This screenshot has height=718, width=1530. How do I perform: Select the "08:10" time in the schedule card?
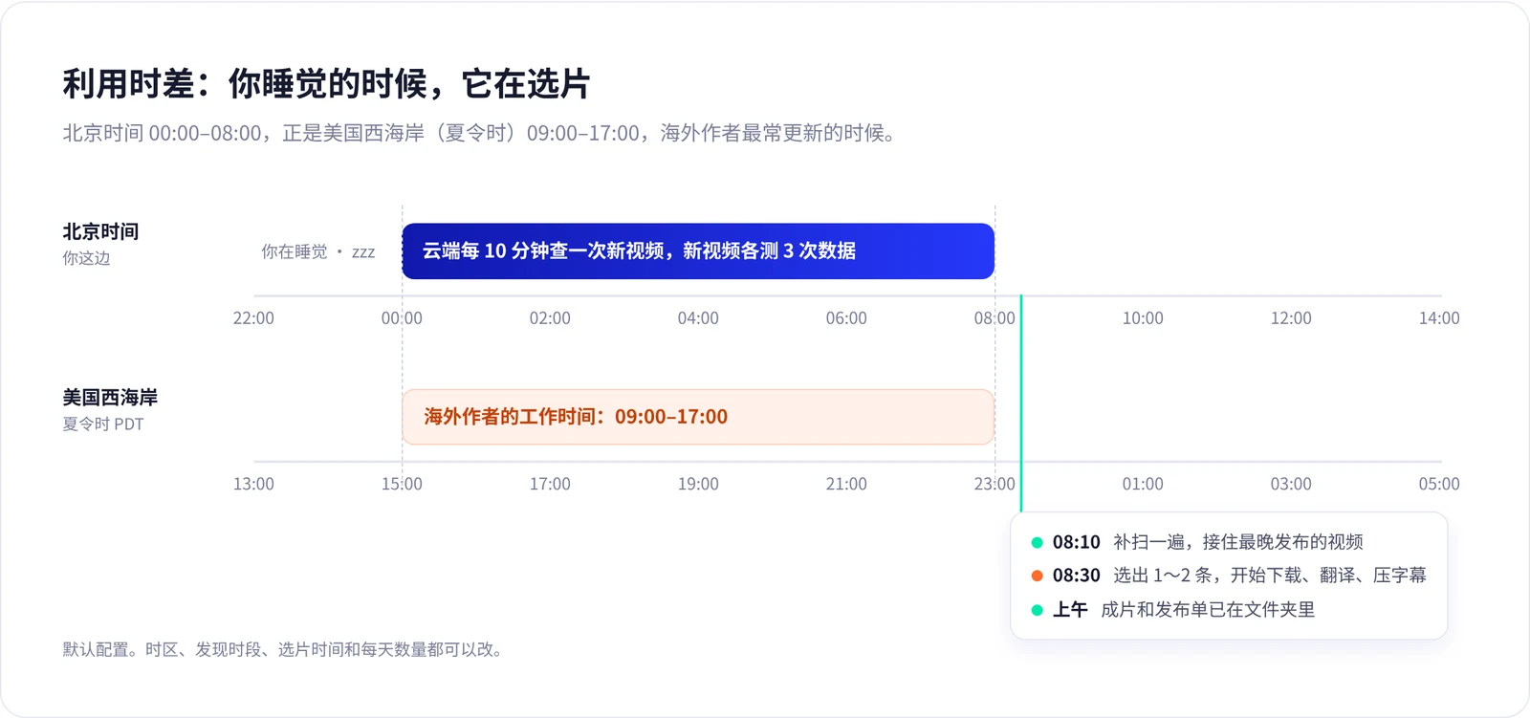coord(1077,542)
